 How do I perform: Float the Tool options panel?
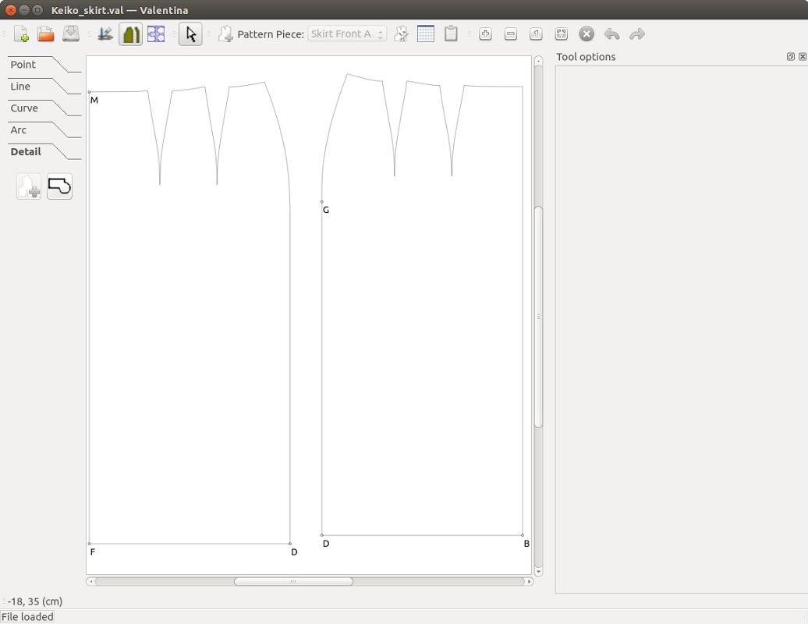point(791,57)
